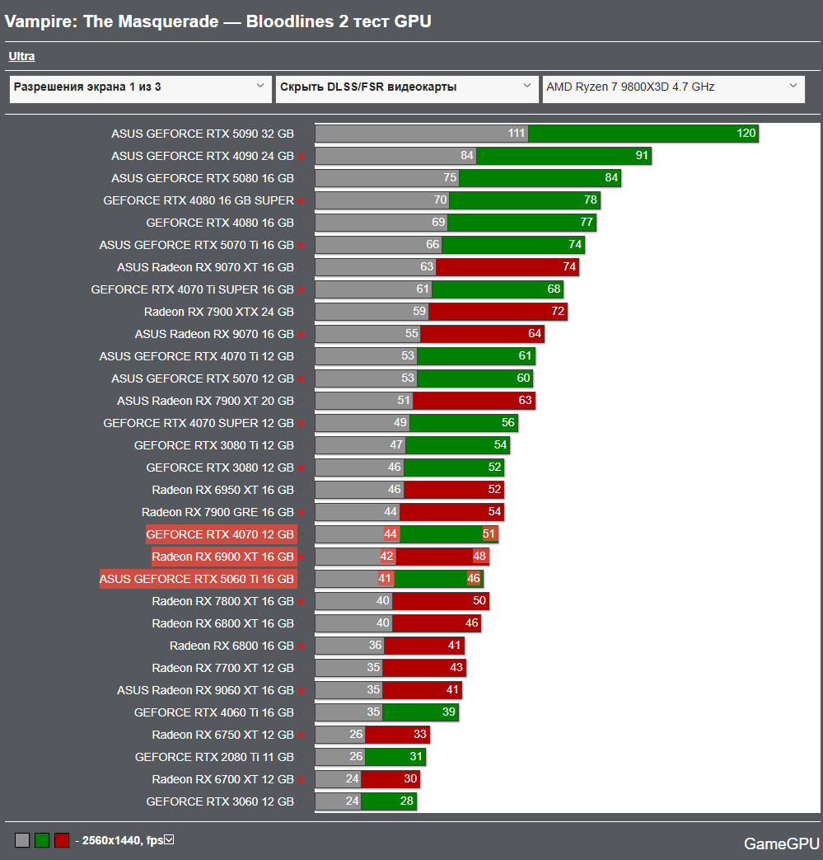Image resolution: width=823 pixels, height=860 pixels.
Task: Click the 'GEFORCE RTX 2080 Ti 11 GB' label
Action: click(x=215, y=758)
